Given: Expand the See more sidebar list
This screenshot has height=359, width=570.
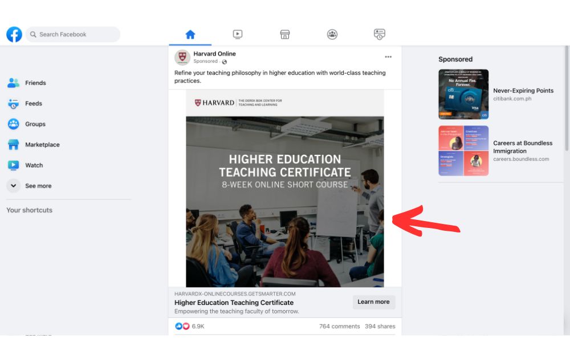Looking at the screenshot, I should pyautogui.click(x=38, y=186).
